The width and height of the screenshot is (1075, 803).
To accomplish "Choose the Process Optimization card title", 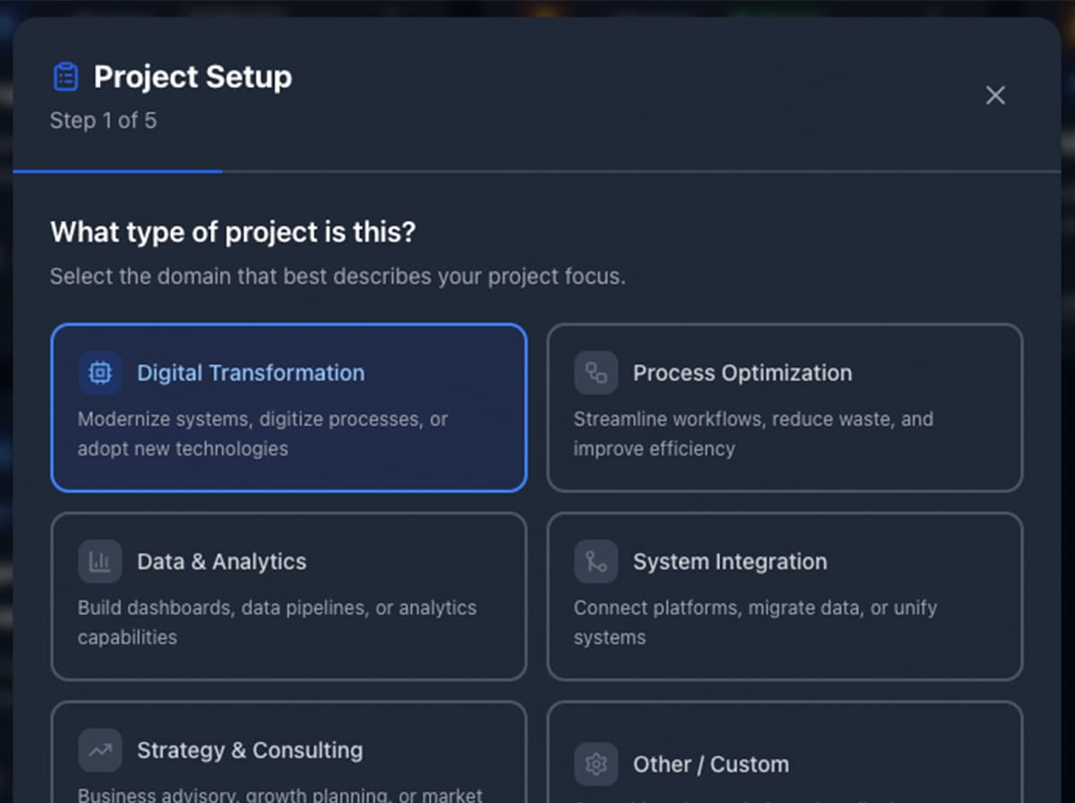I will 743,372.
